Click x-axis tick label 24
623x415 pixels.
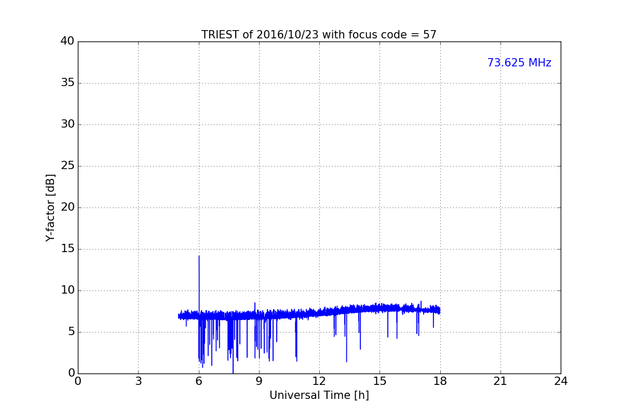[x=561, y=381]
